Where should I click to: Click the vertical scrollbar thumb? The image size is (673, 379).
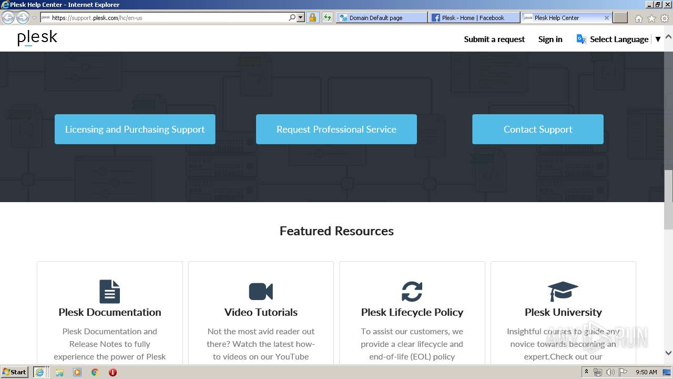668,200
